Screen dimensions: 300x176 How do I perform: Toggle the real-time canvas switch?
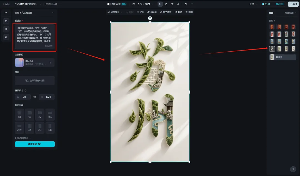pos(109,4)
